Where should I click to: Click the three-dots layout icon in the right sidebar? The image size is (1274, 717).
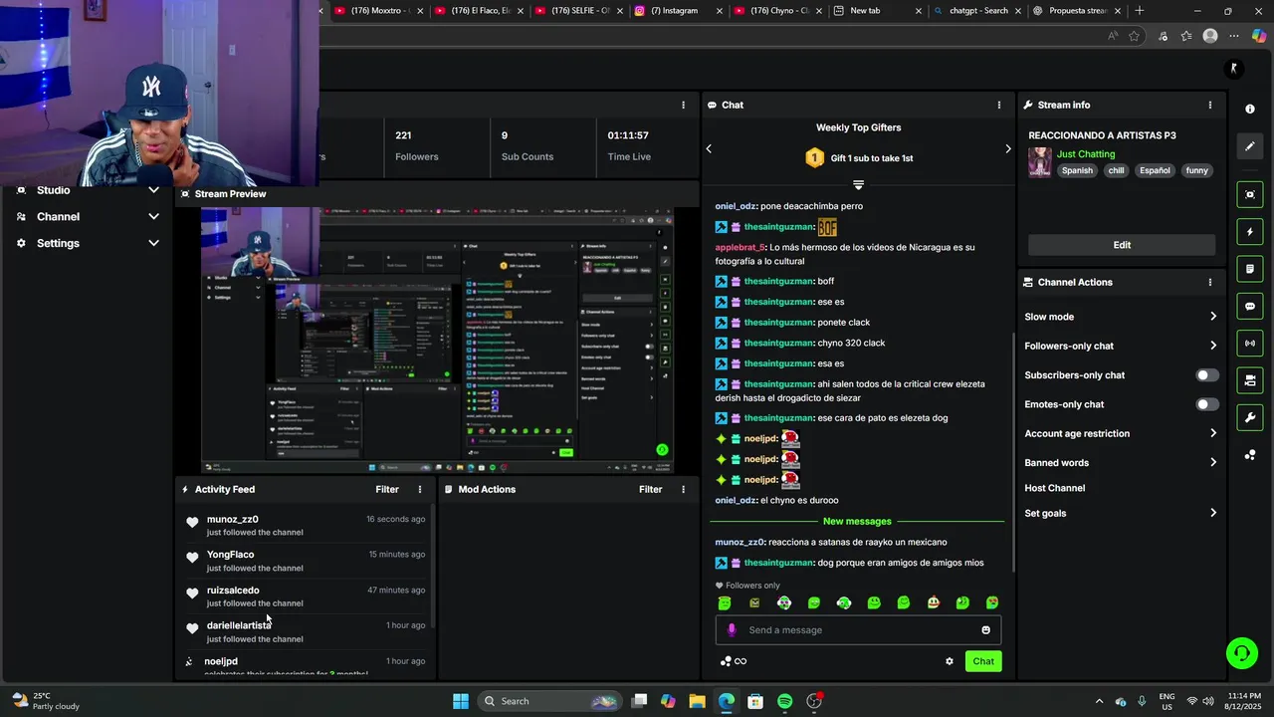tap(1250, 455)
